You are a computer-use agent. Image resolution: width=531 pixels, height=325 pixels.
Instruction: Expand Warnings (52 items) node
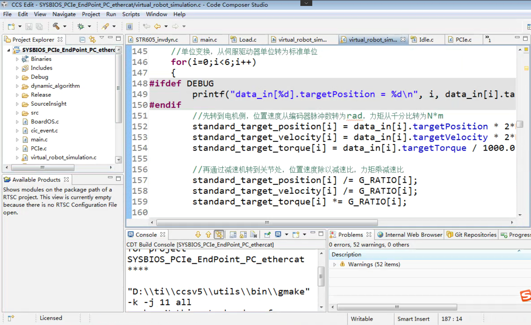pyautogui.click(x=334, y=265)
